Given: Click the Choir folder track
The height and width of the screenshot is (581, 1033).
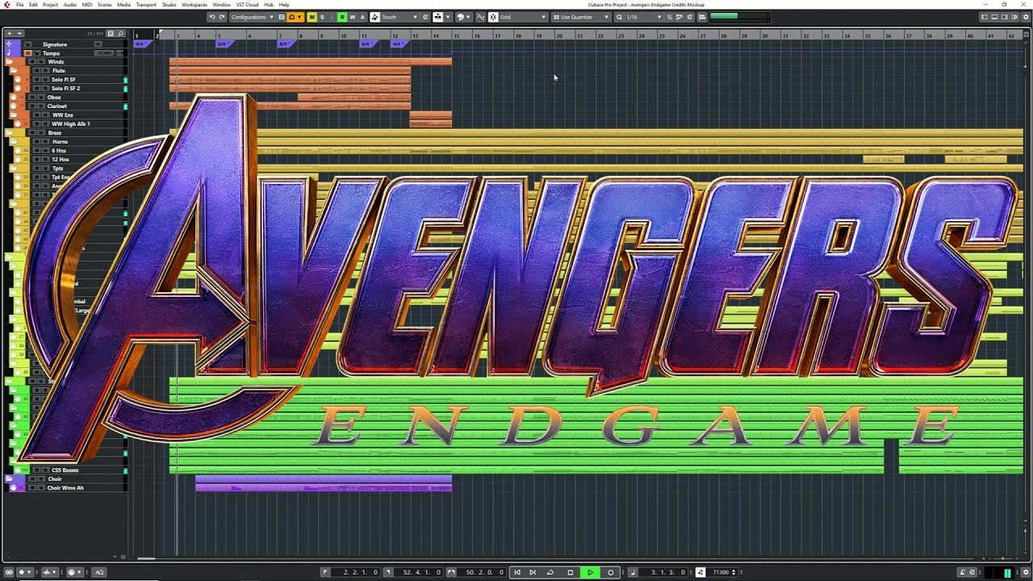Looking at the screenshot, I should click(55, 479).
